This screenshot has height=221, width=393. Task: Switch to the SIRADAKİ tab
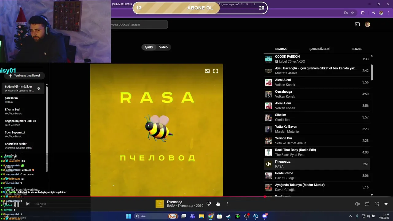(281, 49)
